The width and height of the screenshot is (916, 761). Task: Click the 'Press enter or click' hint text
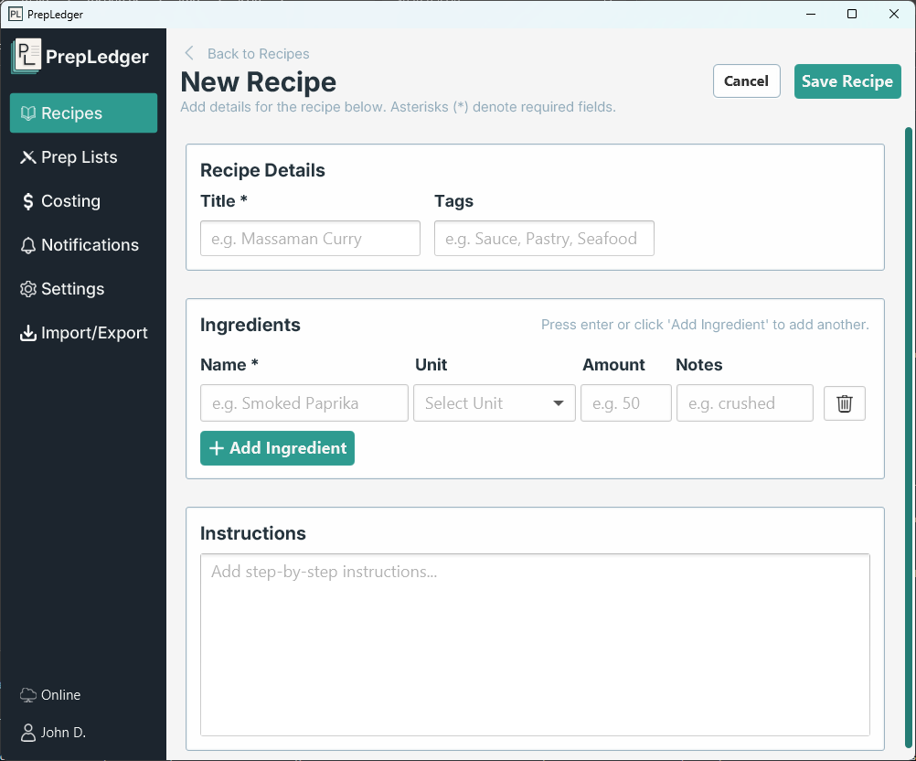705,325
